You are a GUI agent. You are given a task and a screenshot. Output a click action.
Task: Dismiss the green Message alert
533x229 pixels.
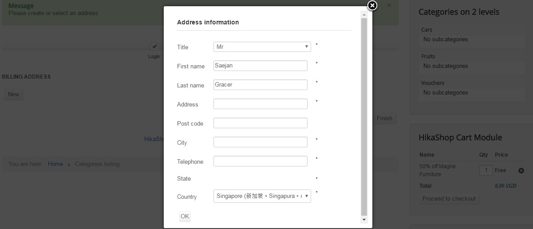[389, 5]
